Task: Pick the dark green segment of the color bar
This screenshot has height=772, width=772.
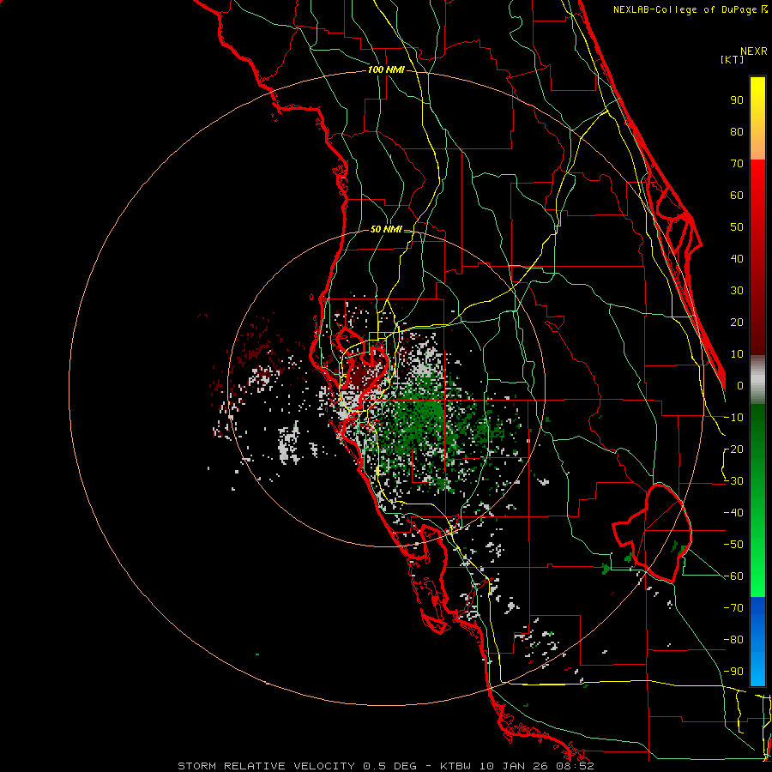Action: point(757,425)
